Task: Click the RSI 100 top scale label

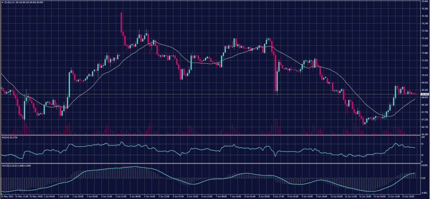Action: coord(422,137)
